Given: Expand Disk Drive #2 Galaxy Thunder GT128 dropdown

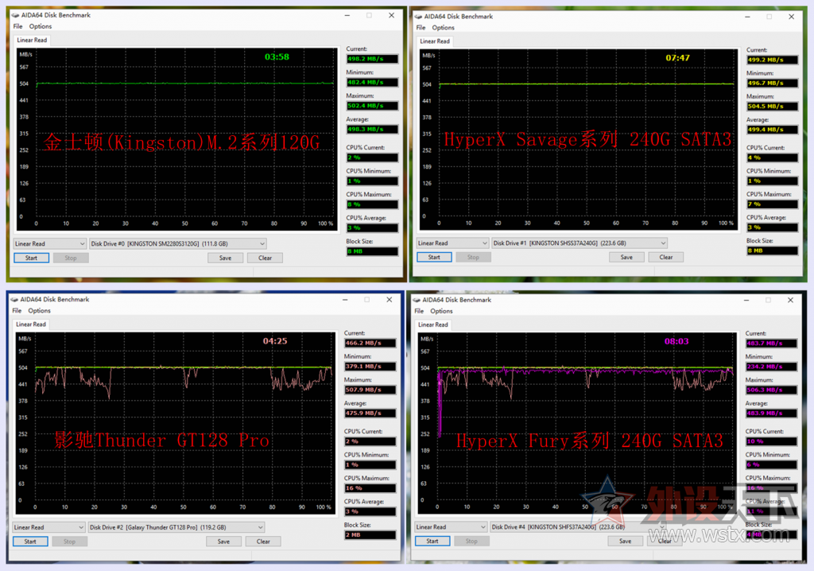Looking at the screenshot, I should 176,527.
